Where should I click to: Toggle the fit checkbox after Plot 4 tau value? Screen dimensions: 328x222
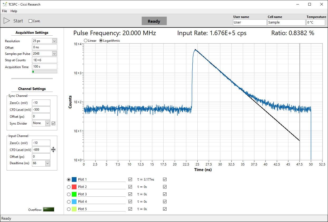point(165,202)
